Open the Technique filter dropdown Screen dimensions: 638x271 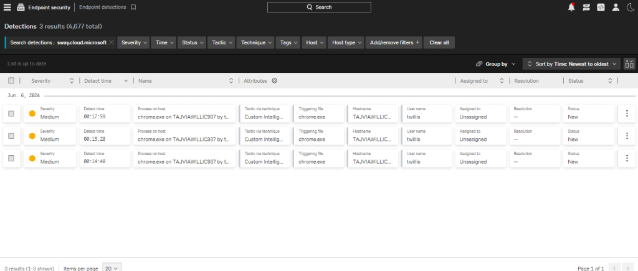coord(255,42)
